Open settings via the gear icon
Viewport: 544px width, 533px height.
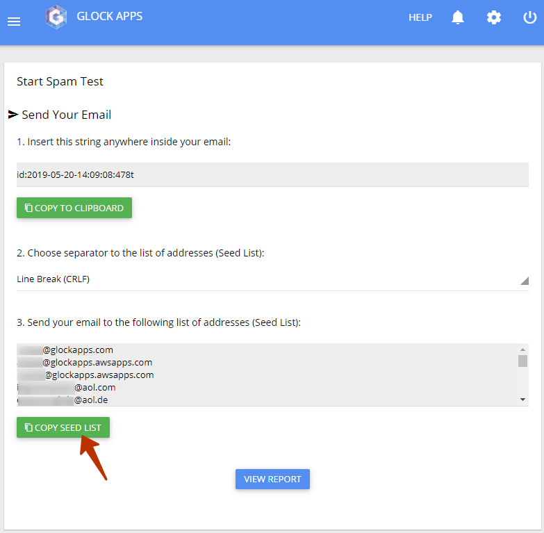[494, 17]
